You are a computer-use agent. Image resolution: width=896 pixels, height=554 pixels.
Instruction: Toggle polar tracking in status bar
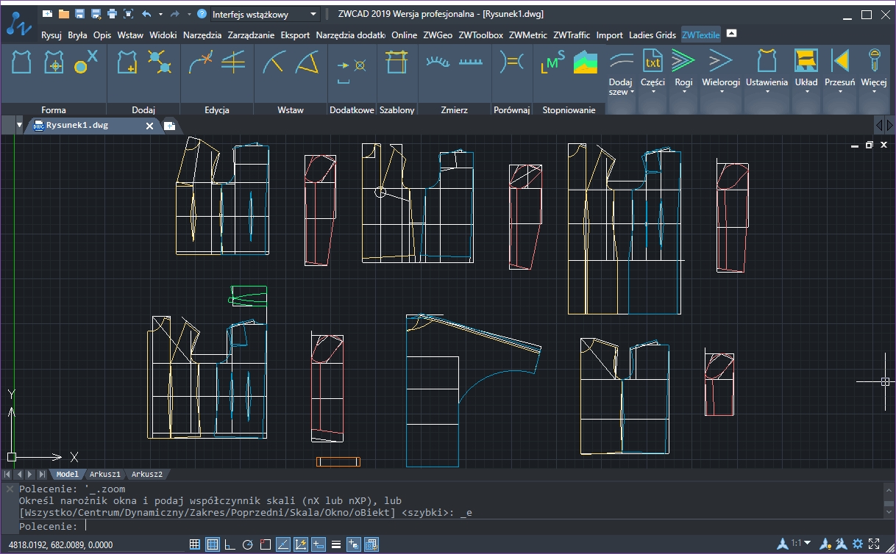[247, 544]
